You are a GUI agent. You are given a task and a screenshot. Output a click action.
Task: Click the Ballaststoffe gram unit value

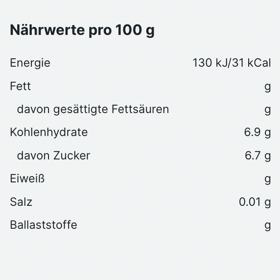tap(268, 226)
